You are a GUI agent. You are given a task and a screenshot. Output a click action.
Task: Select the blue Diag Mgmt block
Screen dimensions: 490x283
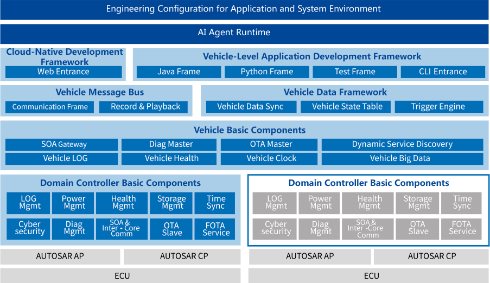pyautogui.click(x=73, y=229)
